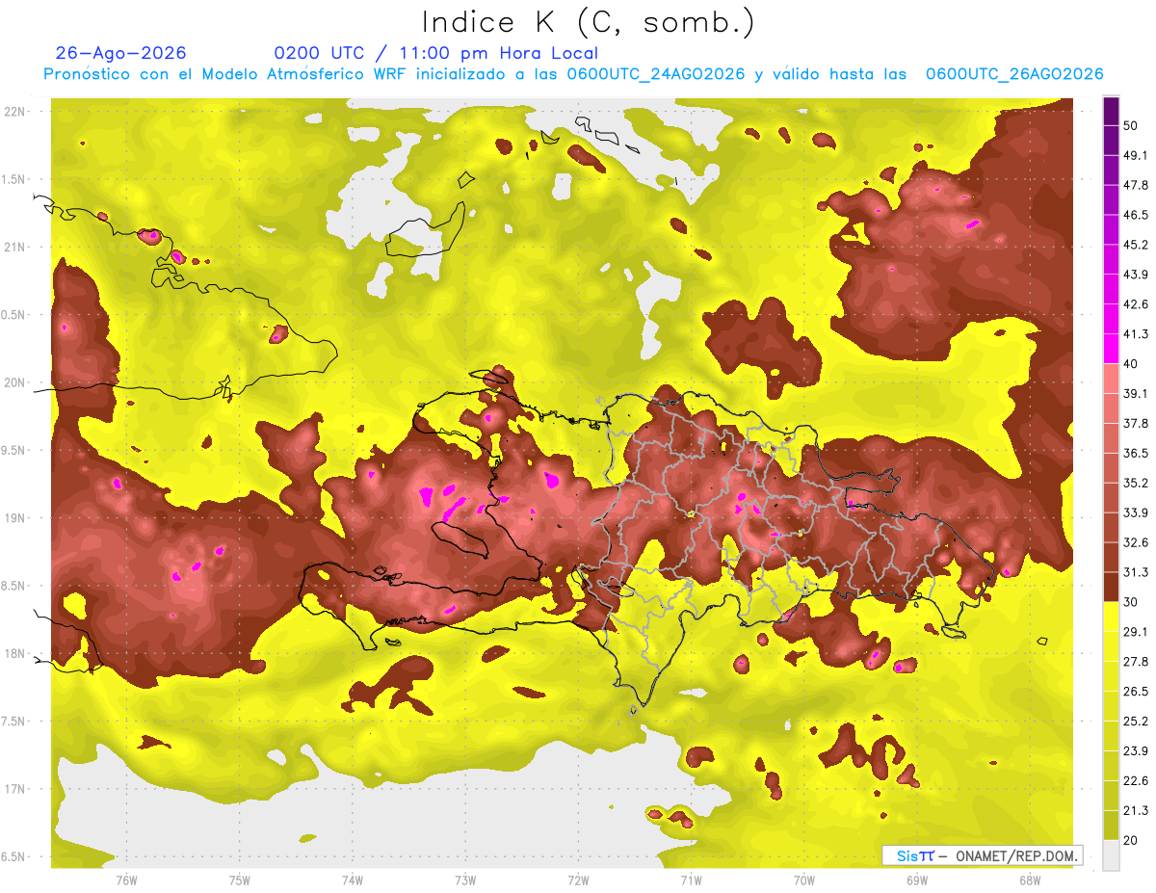Image resolution: width=1156 pixels, height=893 pixels.
Task: Click the colorbar value "30"
Action: tap(1131, 602)
